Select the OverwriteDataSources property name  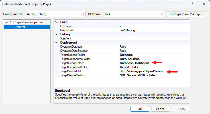[74, 51]
